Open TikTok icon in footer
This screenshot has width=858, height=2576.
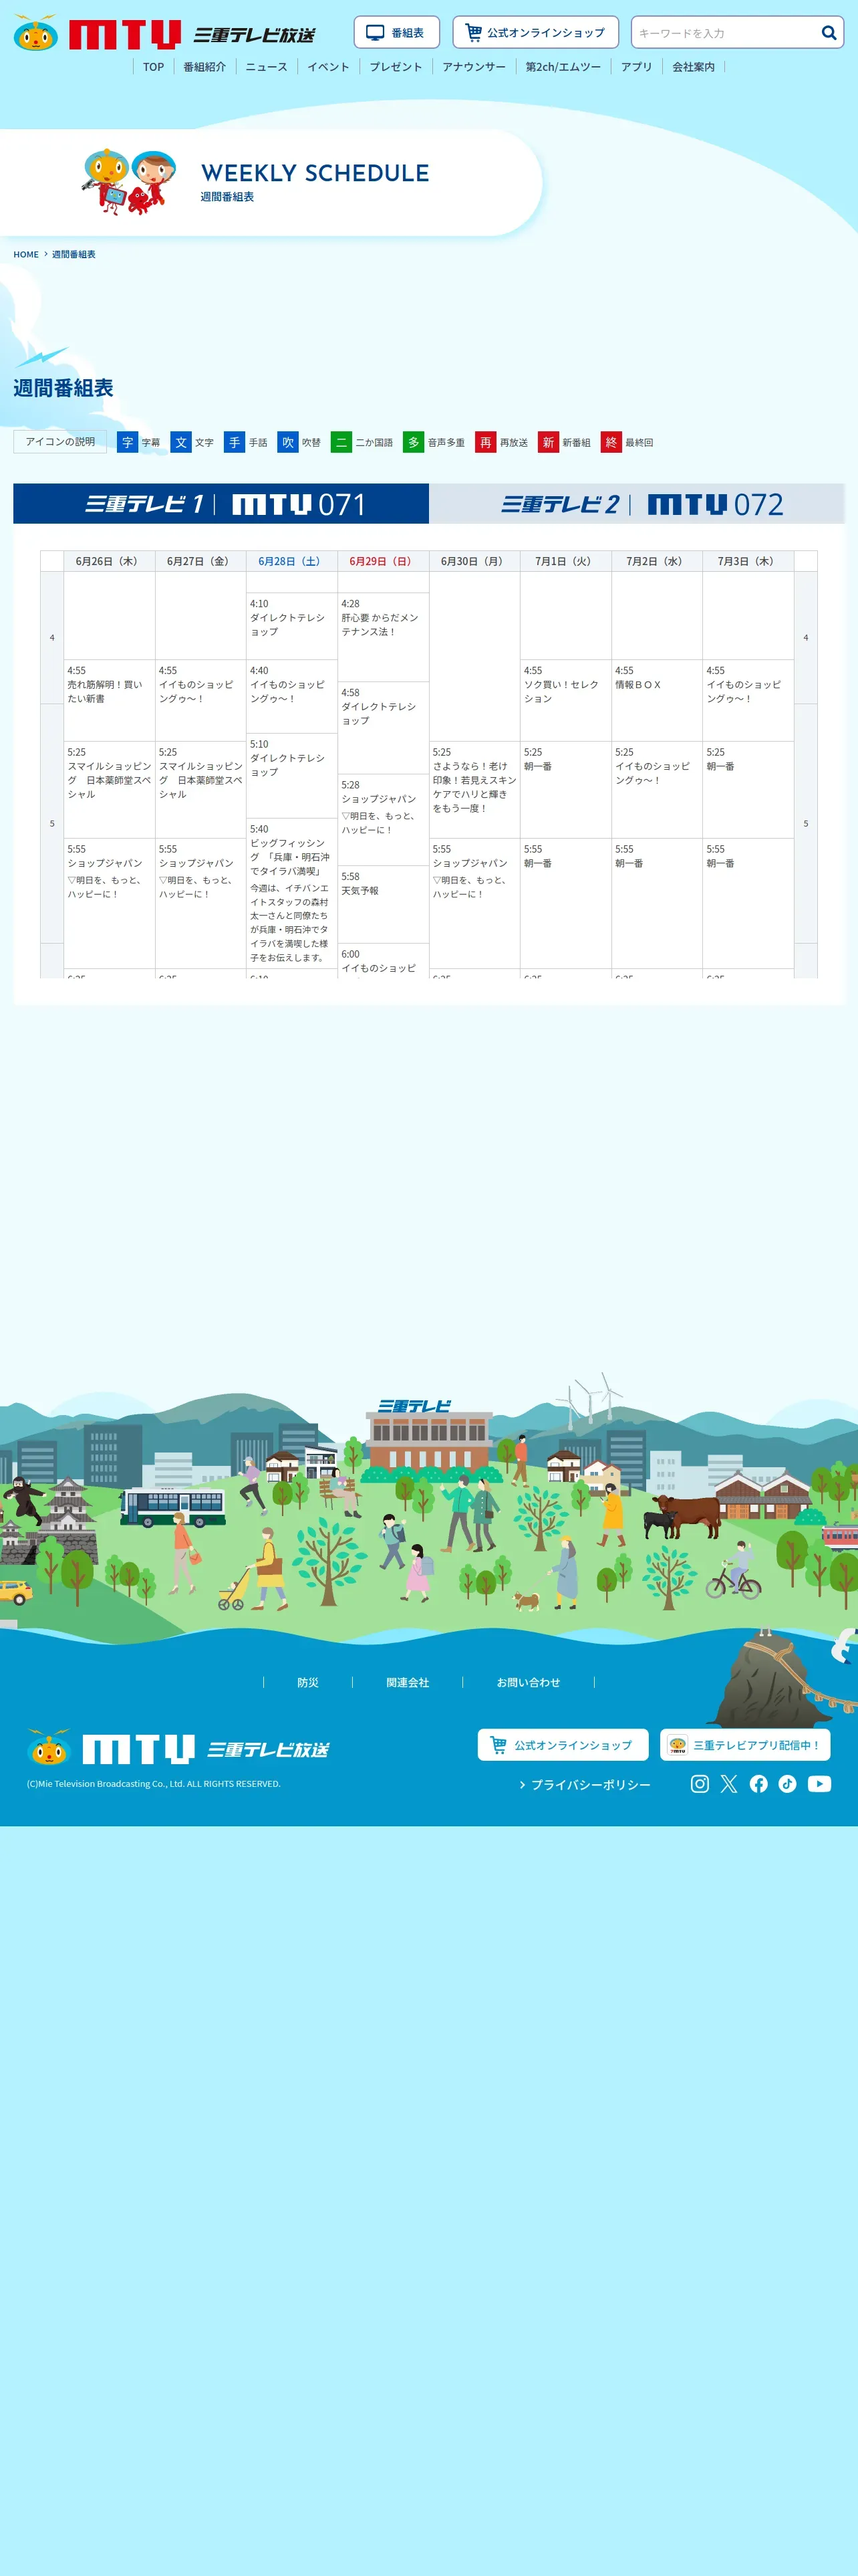click(x=788, y=1784)
